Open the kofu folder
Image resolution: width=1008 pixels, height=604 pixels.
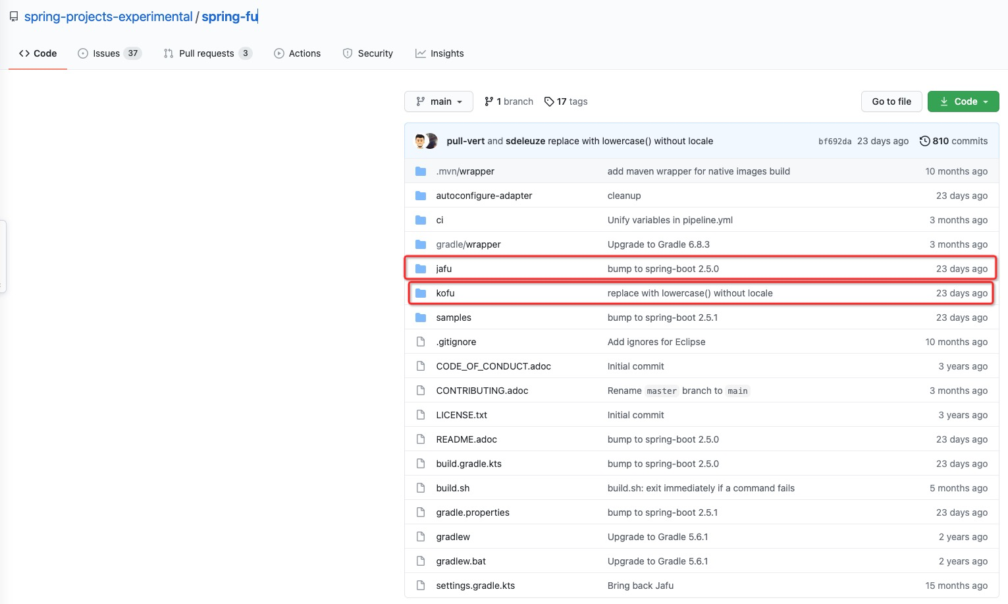click(x=445, y=293)
